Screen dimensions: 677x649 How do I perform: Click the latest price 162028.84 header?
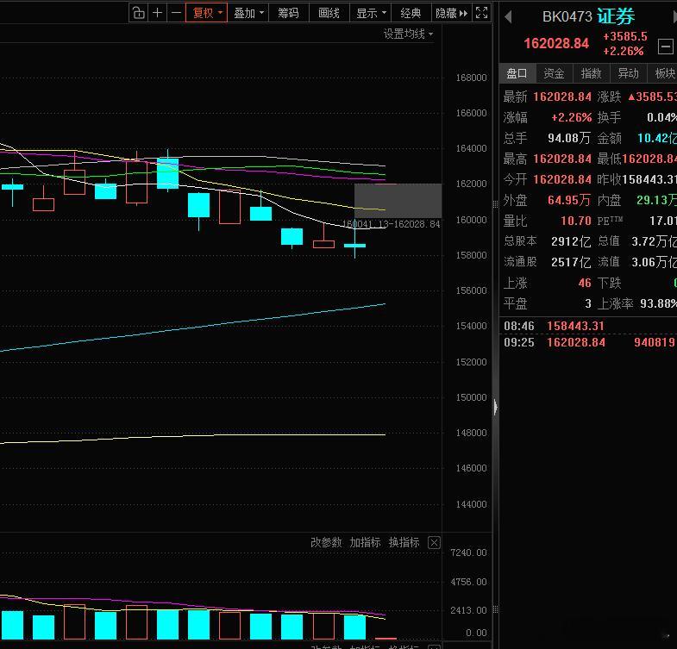[x=556, y=43]
